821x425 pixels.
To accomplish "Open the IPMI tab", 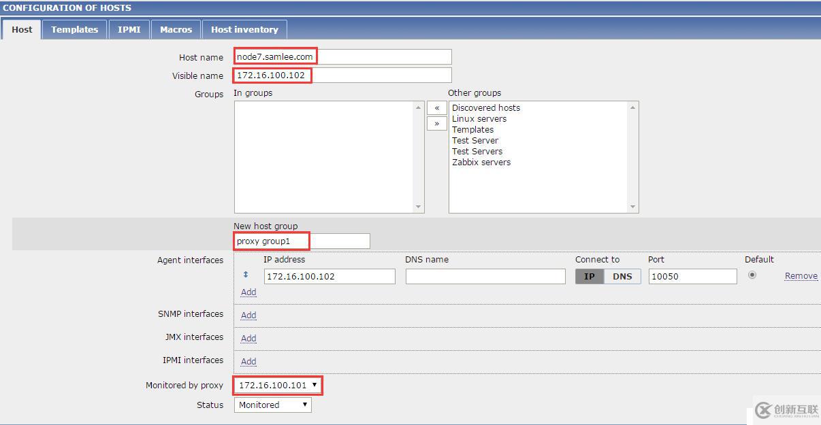I will tap(129, 29).
